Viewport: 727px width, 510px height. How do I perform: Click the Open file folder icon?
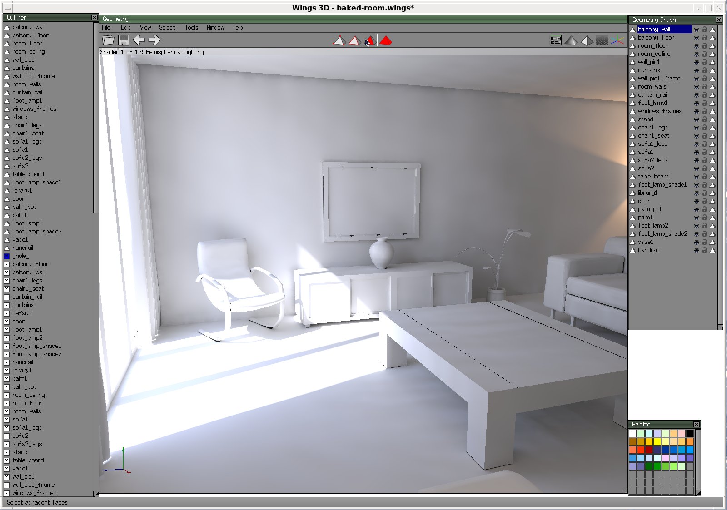click(x=108, y=40)
